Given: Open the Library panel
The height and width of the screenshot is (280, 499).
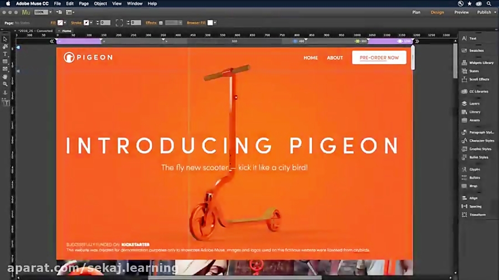Looking at the screenshot, I should [x=471, y=112].
